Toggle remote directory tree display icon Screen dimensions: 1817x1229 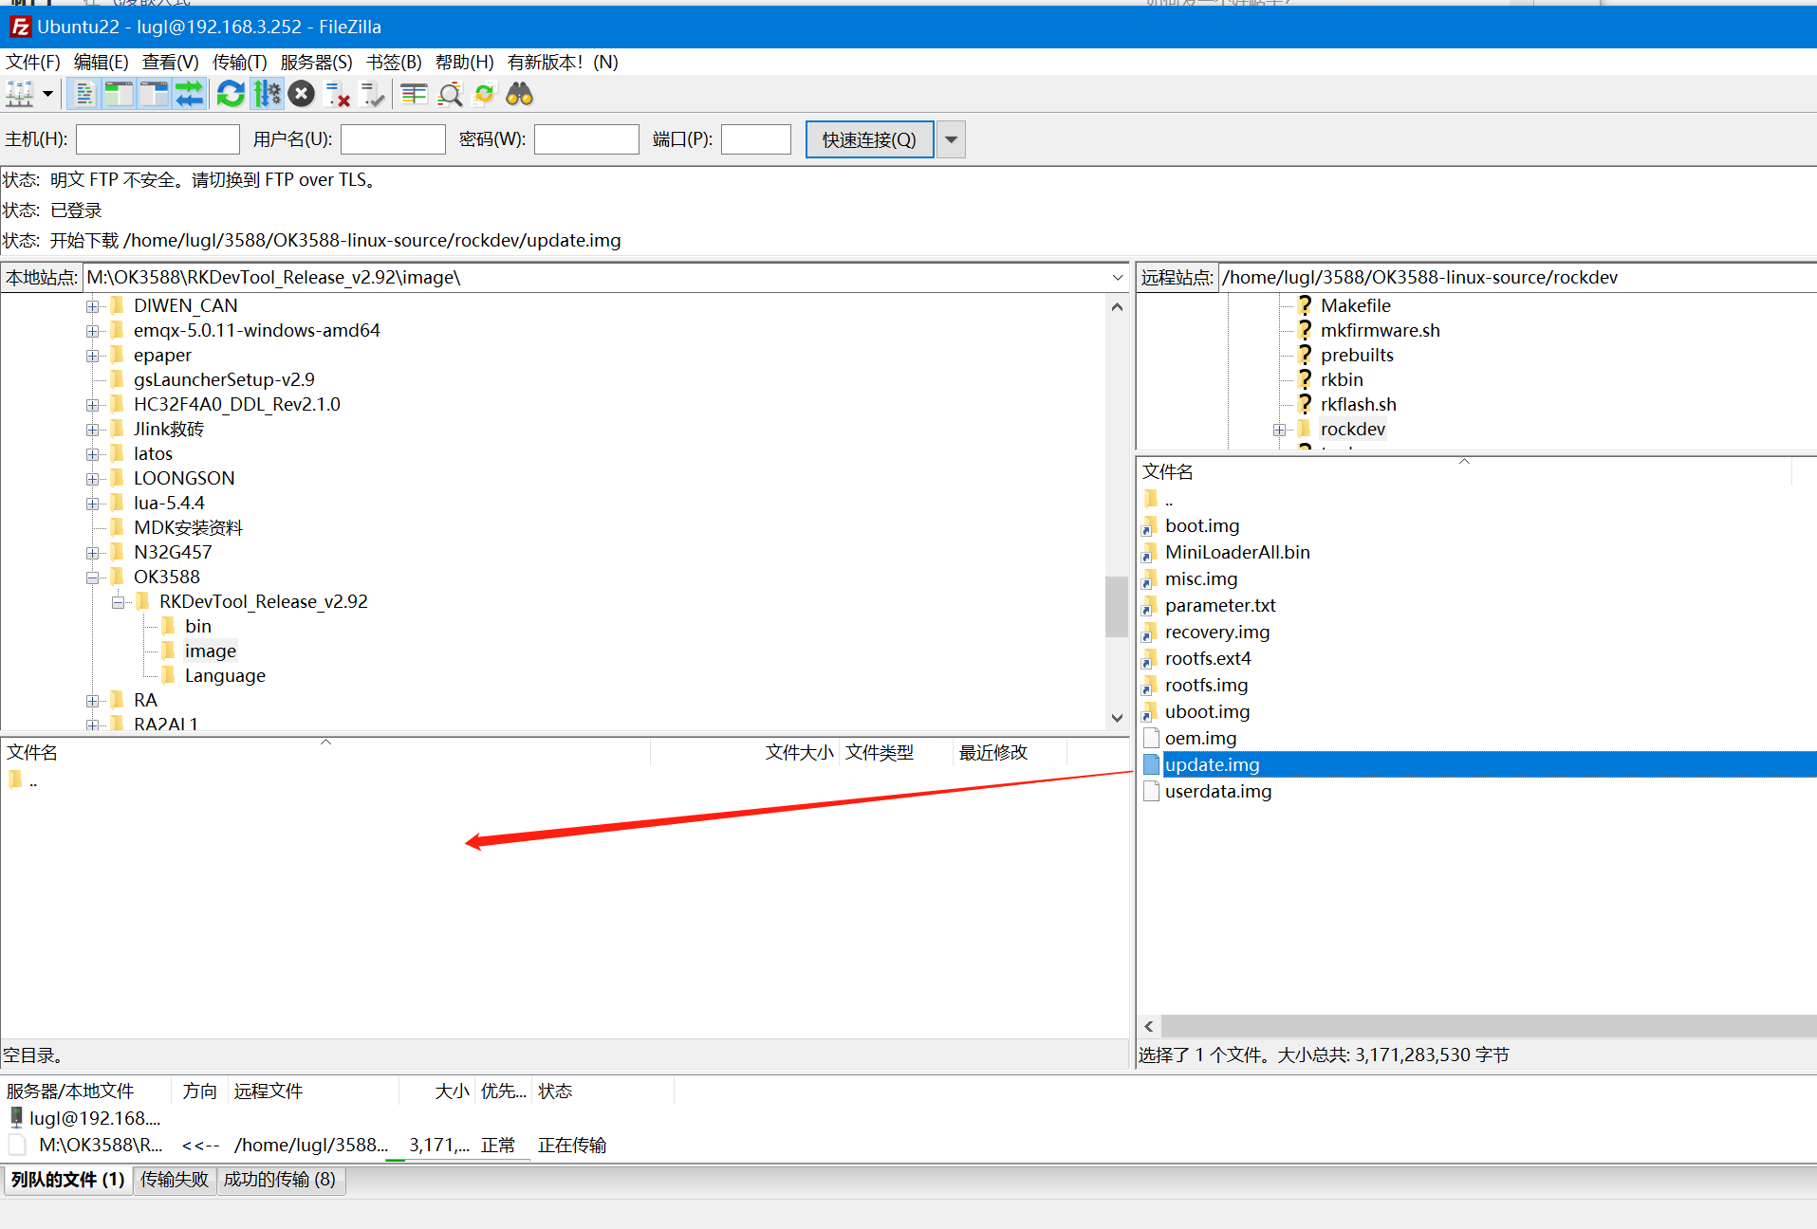[x=153, y=94]
